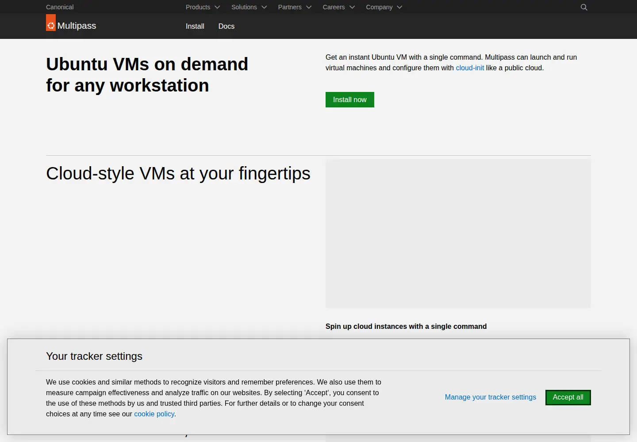Expand the Products dropdown menu
Viewport: 637px width, 442px height.
(203, 7)
